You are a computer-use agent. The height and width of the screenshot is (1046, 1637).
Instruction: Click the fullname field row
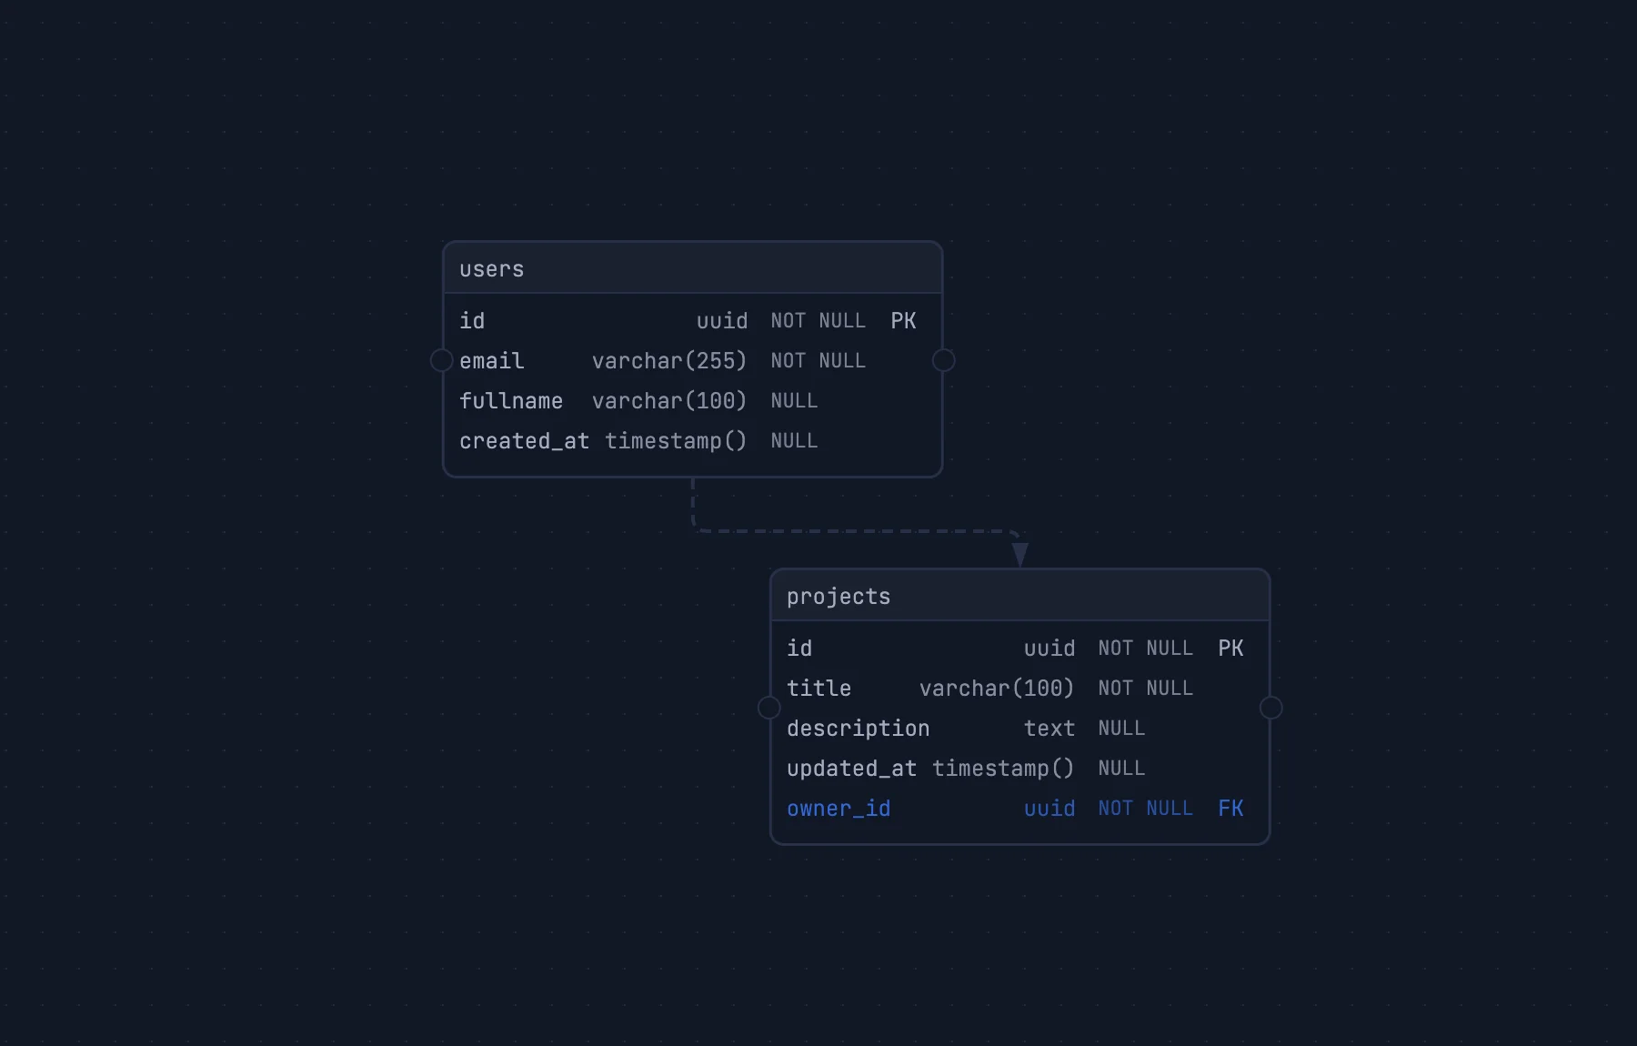[x=511, y=400]
